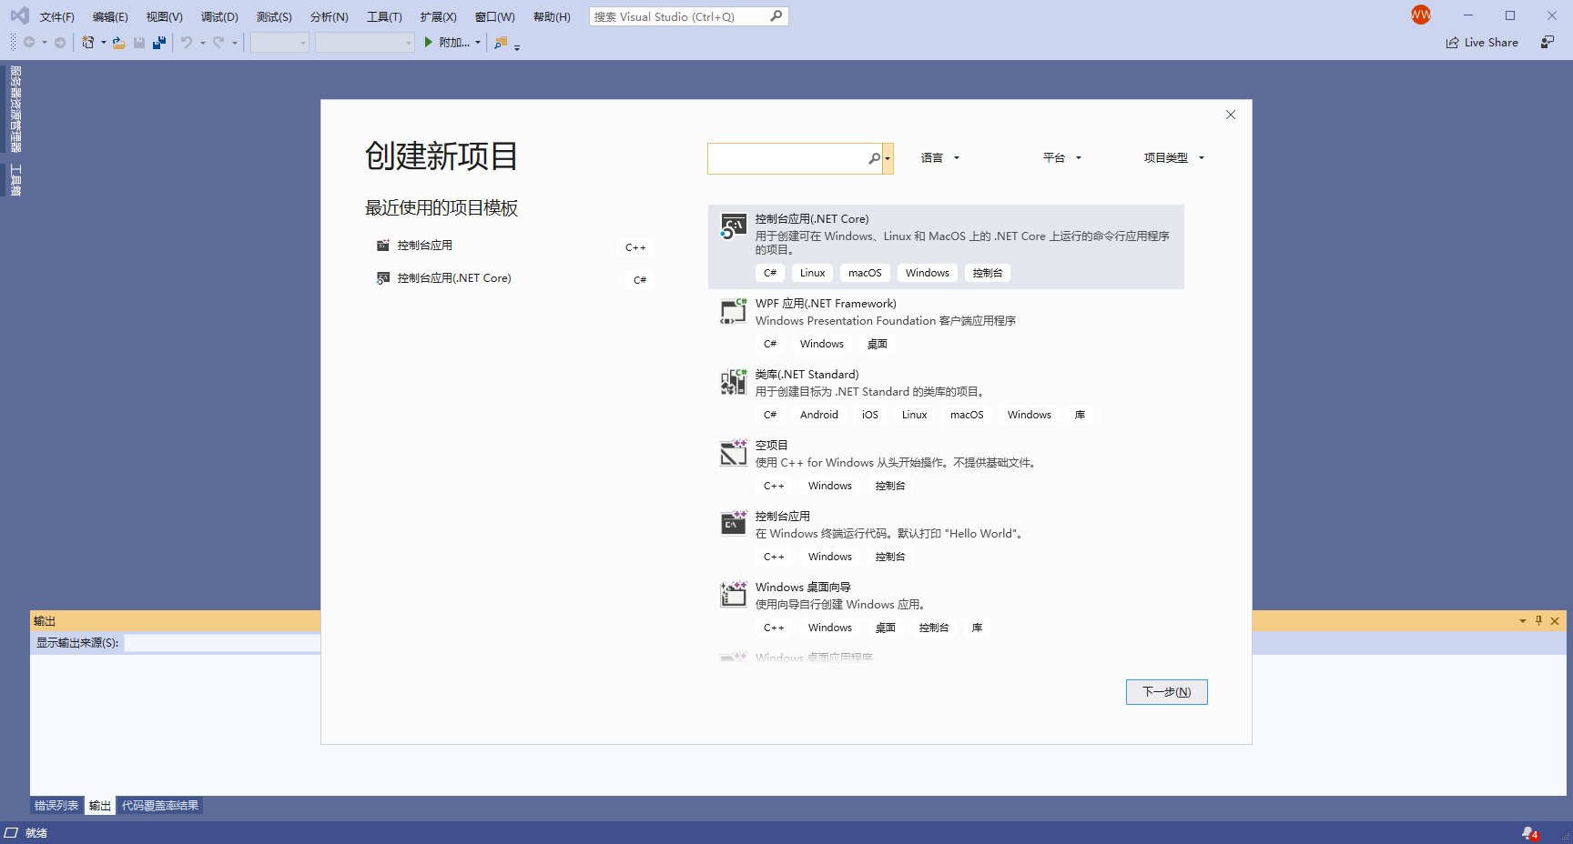Click the 显示输出来源 combo box
The image size is (1573, 844).
pos(222,643)
